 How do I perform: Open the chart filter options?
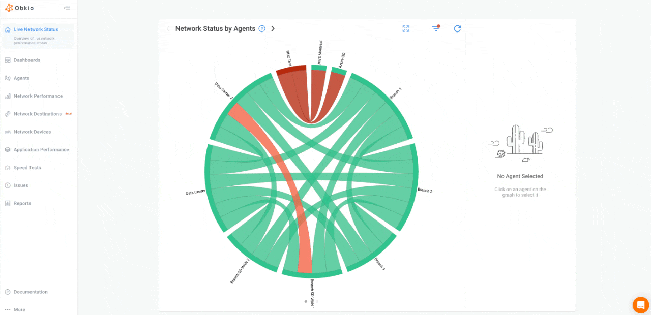436,28
